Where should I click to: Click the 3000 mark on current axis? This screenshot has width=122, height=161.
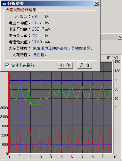pyautogui.click(x=4, y=108)
